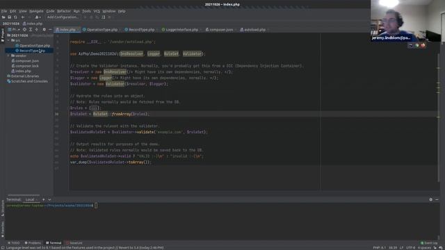Click the Save All toolbar icon
The height and width of the screenshot is (250, 445).
[9, 17]
